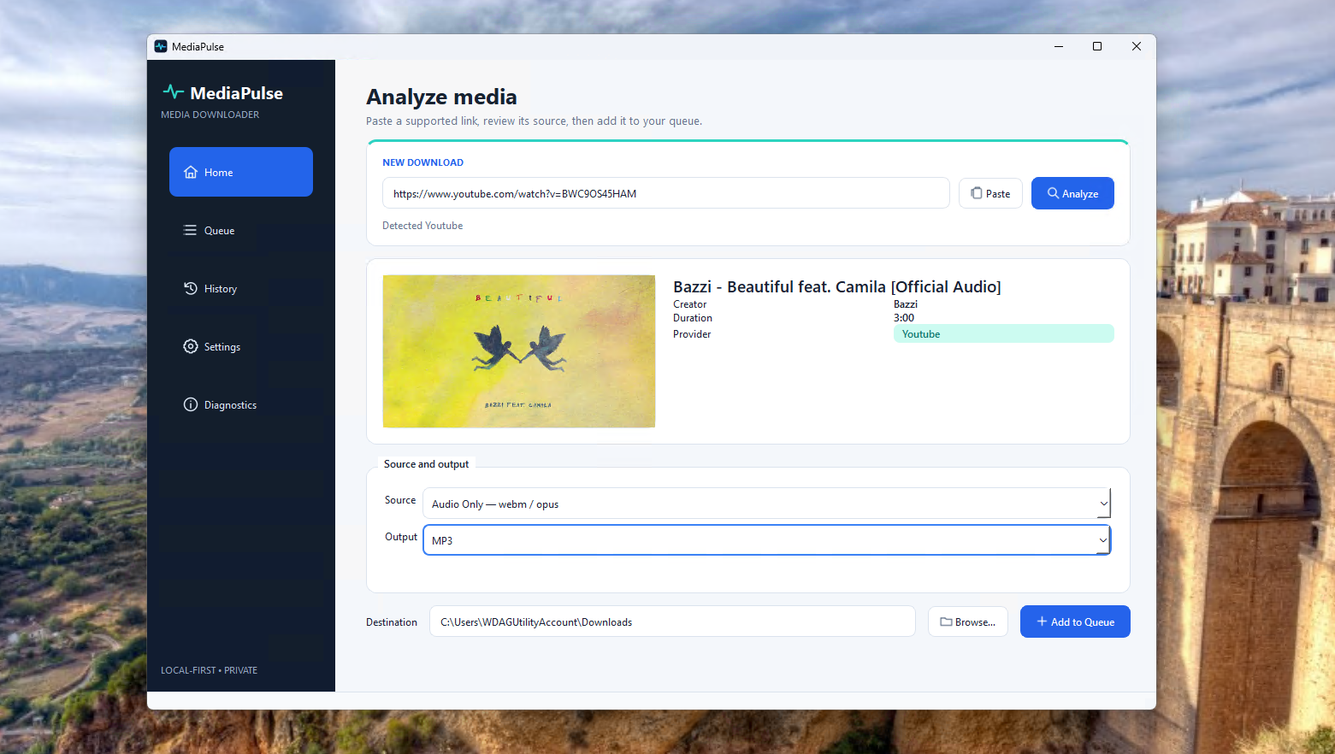The width and height of the screenshot is (1335, 754).
Task: Click the folder icon on Browse button
Action: [946, 621]
